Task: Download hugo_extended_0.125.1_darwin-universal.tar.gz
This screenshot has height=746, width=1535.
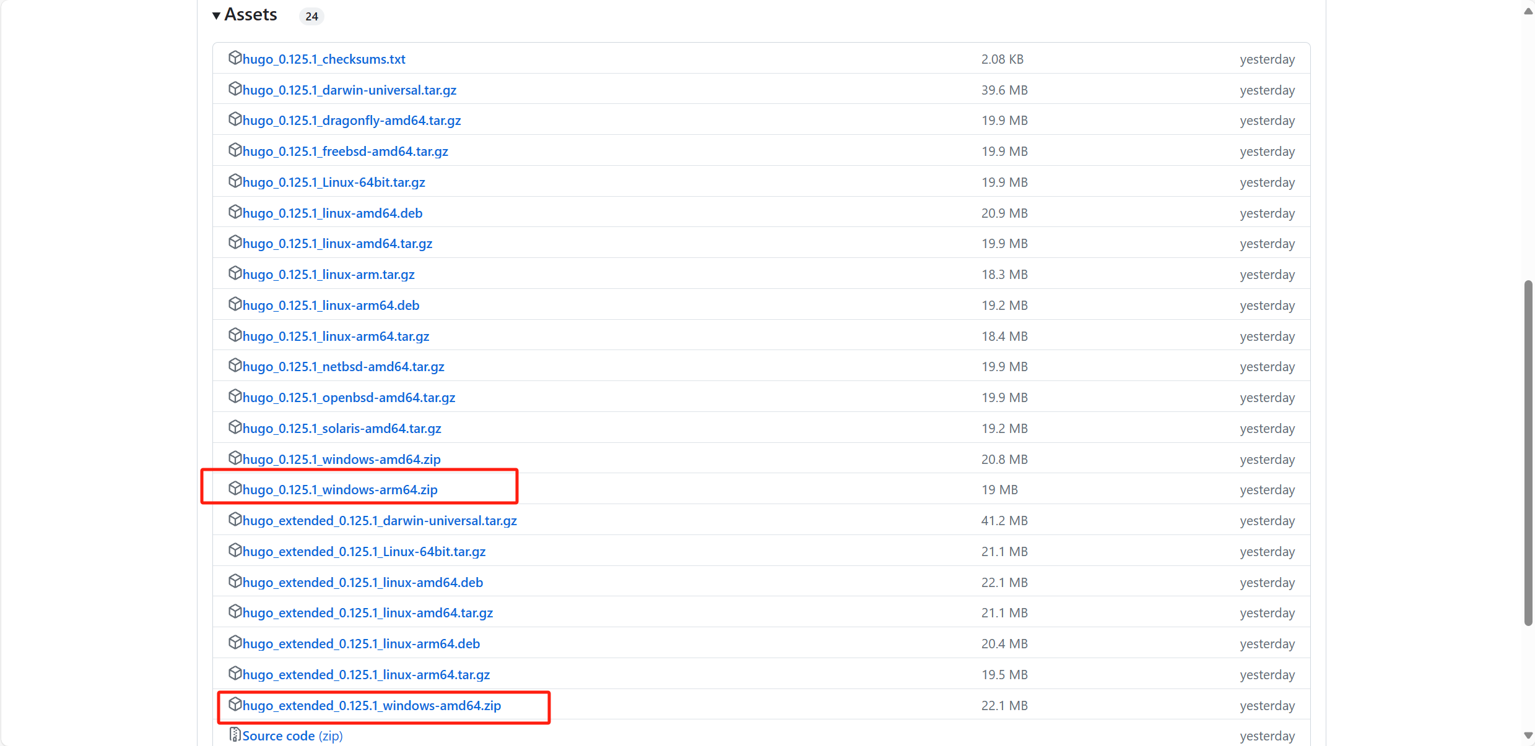Action: (380, 521)
